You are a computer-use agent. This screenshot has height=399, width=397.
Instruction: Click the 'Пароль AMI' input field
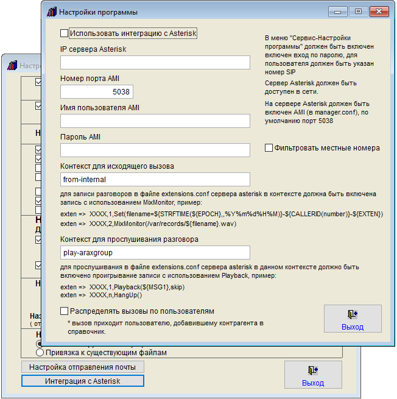pos(155,150)
